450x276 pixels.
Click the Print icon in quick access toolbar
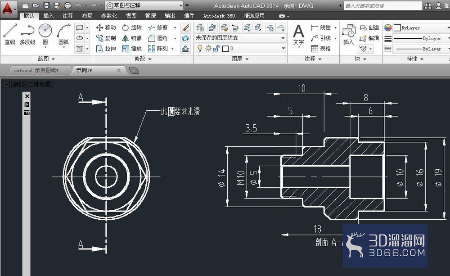tap(67, 5)
